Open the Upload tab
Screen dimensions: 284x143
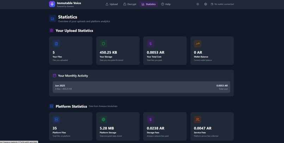[x=112, y=4]
